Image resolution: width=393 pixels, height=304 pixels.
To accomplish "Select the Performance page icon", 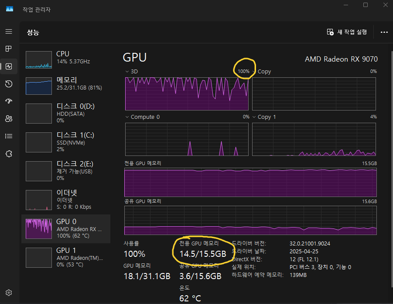I will point(9,66).
